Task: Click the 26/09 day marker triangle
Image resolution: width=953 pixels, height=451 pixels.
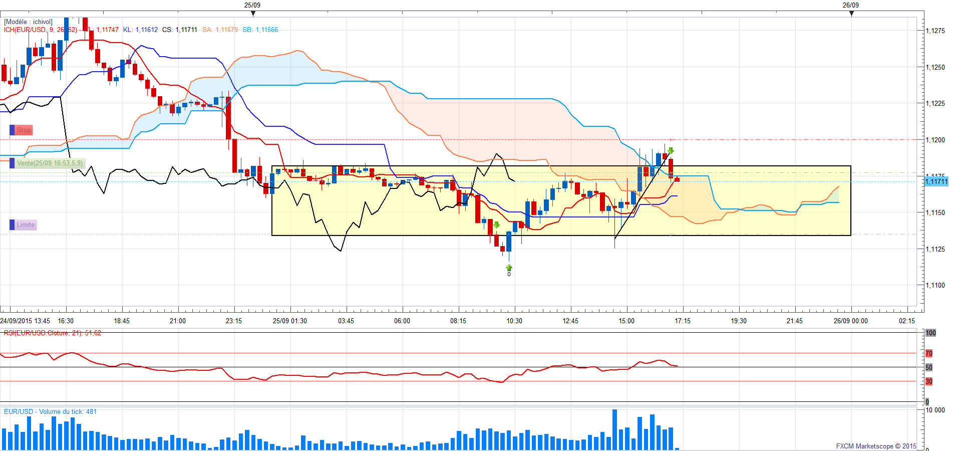Action: pos(851,13)
